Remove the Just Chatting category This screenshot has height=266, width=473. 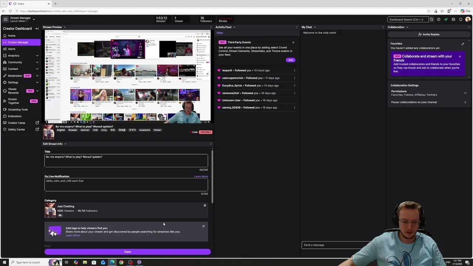[x=205, y=205]
